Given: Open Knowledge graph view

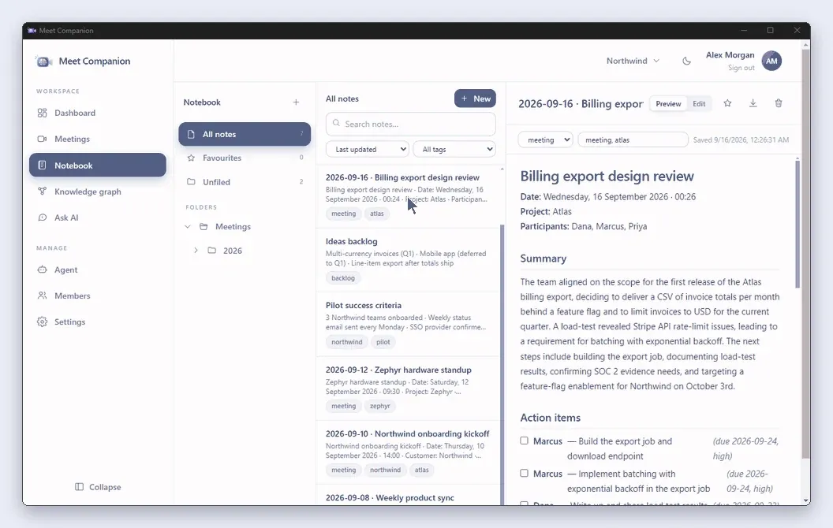Looking at the screenshot, I should click(x=98, y=191).
